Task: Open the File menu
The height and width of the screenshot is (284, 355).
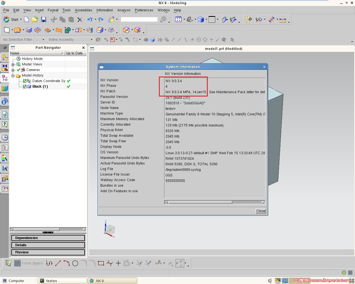Action: (x=6, y=10)
